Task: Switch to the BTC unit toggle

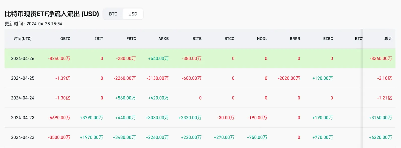Action: click(x=113, y=14)
